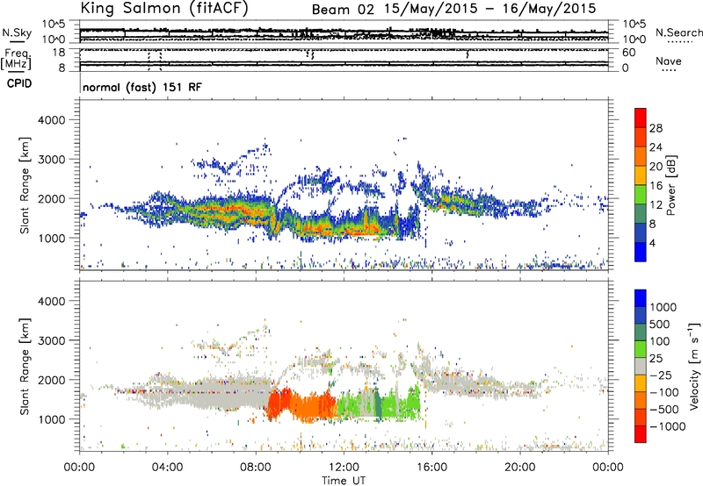Screen dimensions: 703x486
Task: Click the 20 dB tick on power color bar
Action: [x=656, y=167]
